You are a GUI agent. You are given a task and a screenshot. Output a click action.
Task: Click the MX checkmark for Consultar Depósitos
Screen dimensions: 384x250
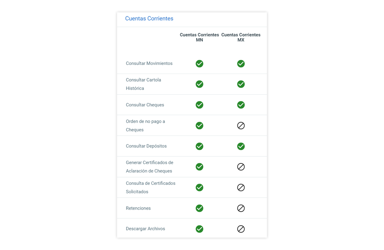pyautogui.click(x=241, y=146)
